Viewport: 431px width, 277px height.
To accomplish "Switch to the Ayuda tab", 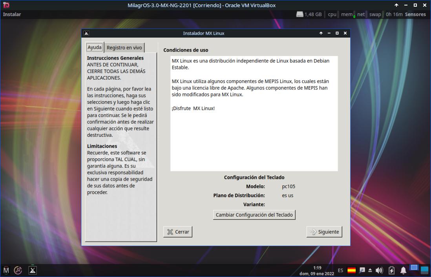I will [95, 47].
